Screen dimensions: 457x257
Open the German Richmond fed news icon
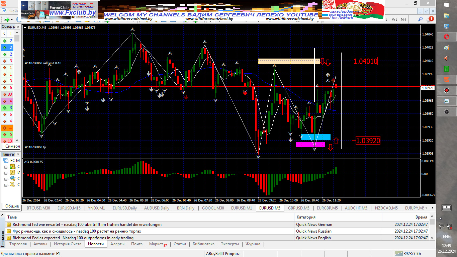point(9,225)
